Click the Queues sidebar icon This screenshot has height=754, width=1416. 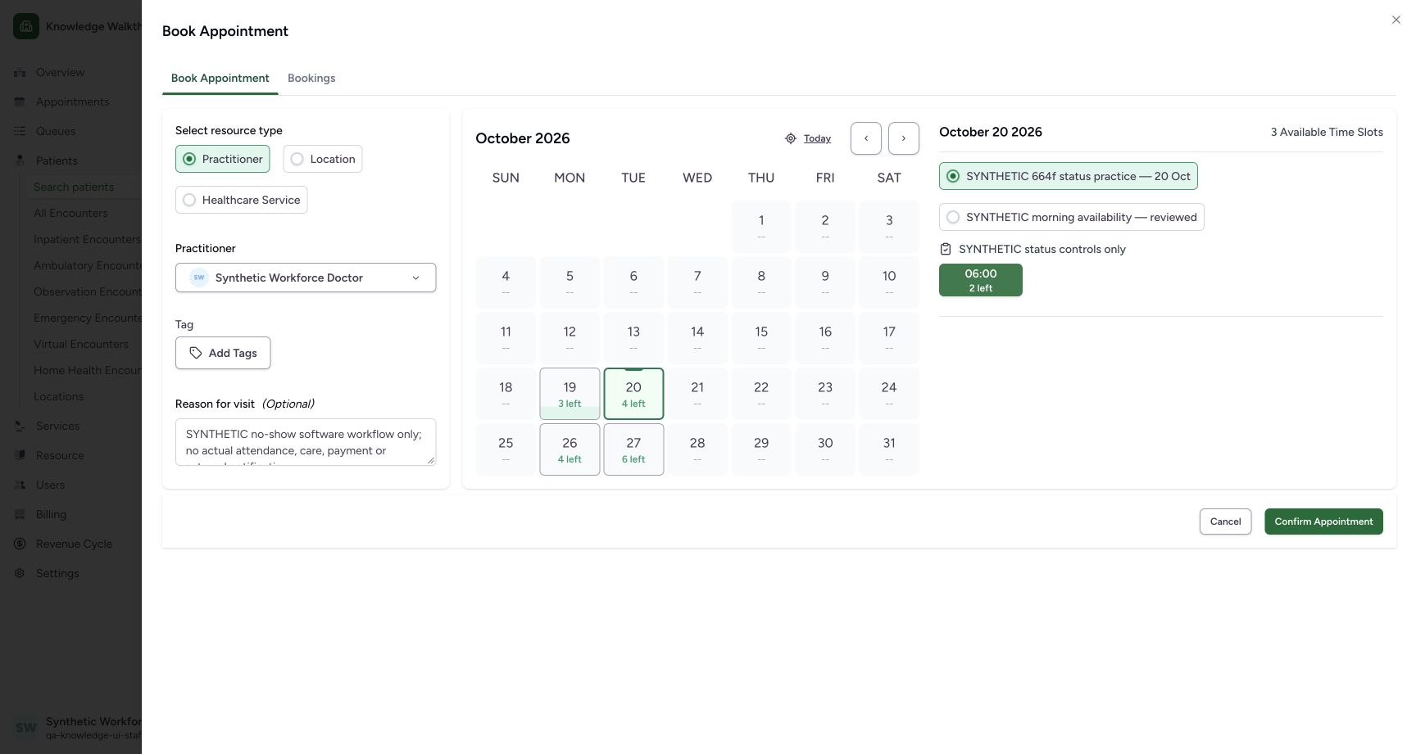(20, 131)
